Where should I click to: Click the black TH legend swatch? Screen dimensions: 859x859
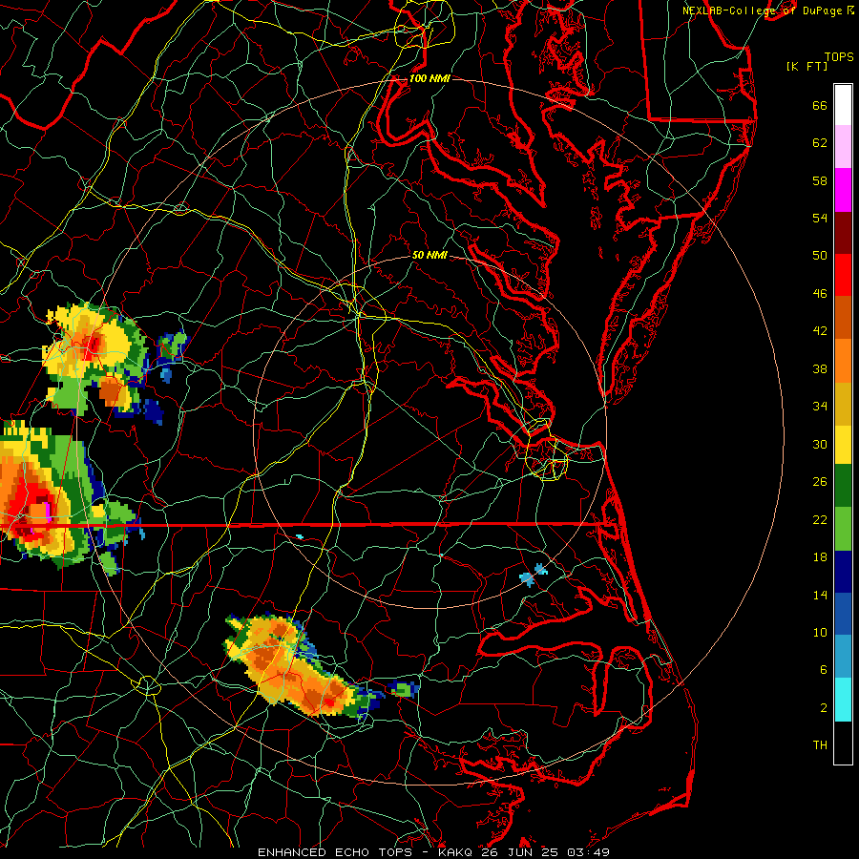pos(843,743)
